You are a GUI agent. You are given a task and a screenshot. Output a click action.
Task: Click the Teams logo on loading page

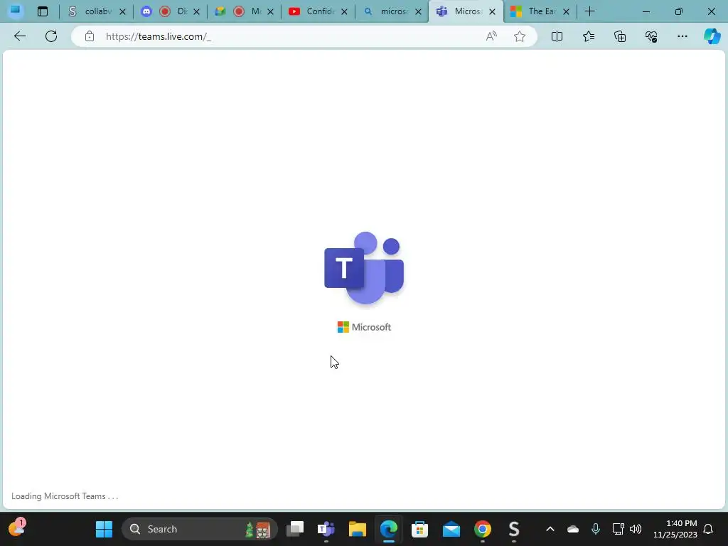tap(365, 268)
